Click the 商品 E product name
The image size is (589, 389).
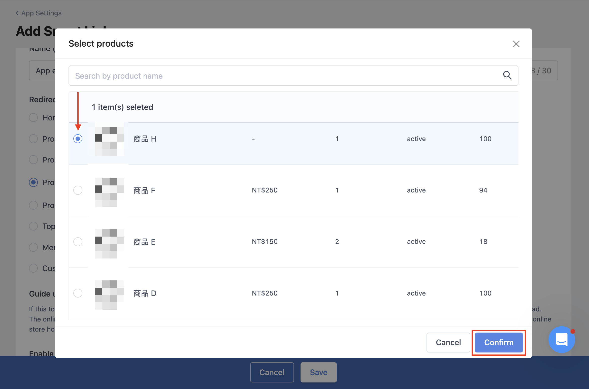144,242
